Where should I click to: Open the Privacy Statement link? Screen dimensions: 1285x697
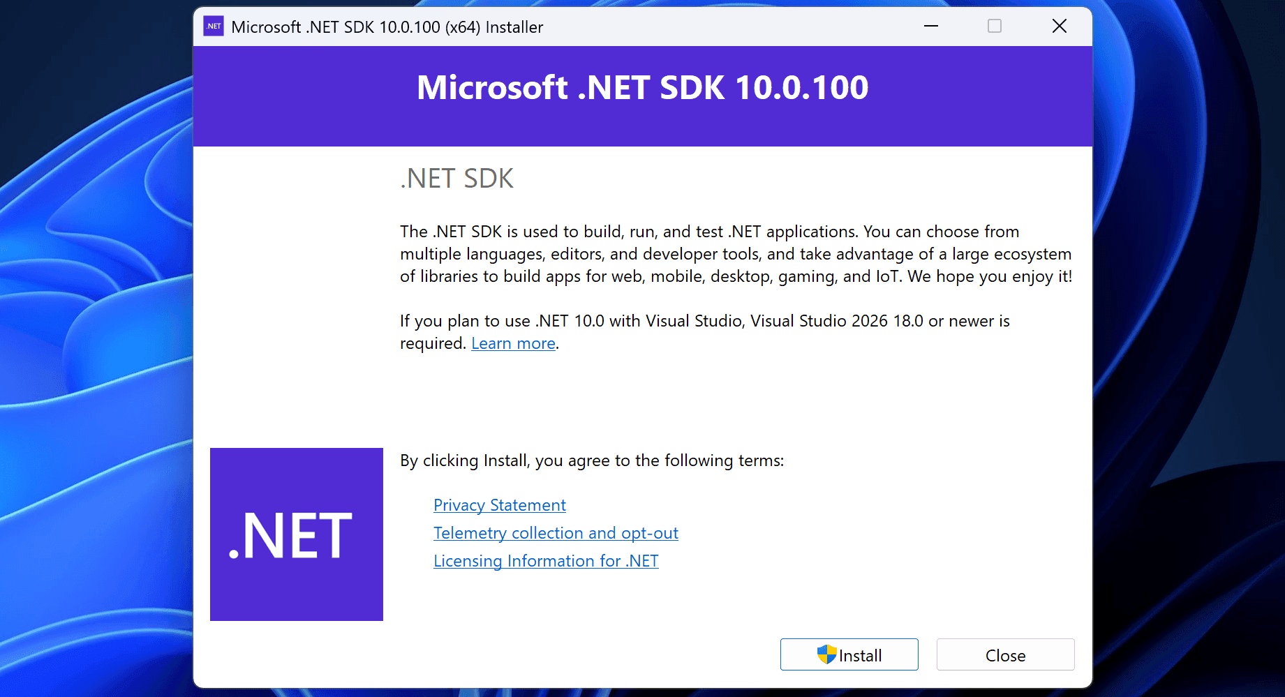[499, 505]
